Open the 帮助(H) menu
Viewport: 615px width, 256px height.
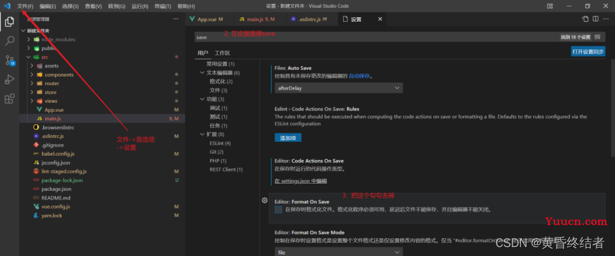coord(186,6)
